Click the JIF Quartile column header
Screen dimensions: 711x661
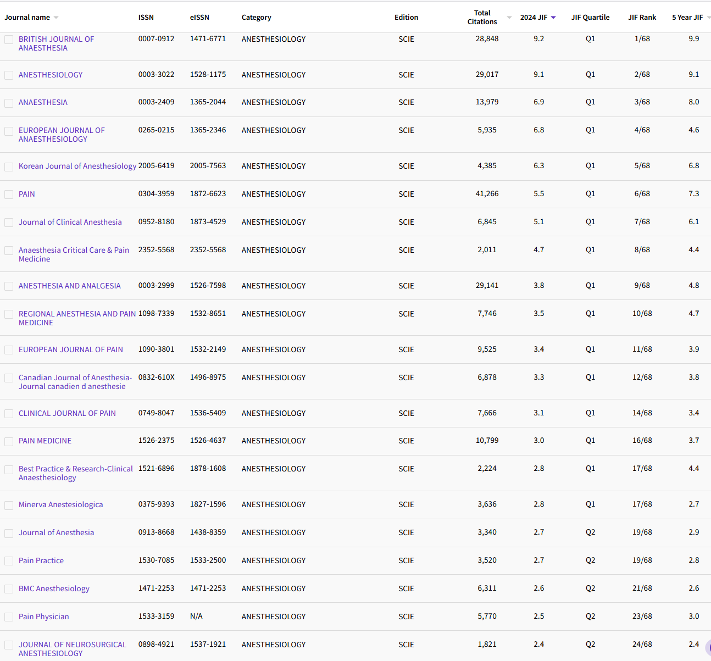coord(590,18)
